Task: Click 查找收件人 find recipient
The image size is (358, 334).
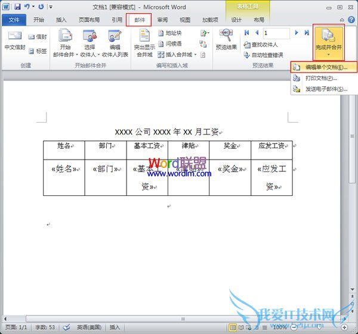Action: click(261, 45)
